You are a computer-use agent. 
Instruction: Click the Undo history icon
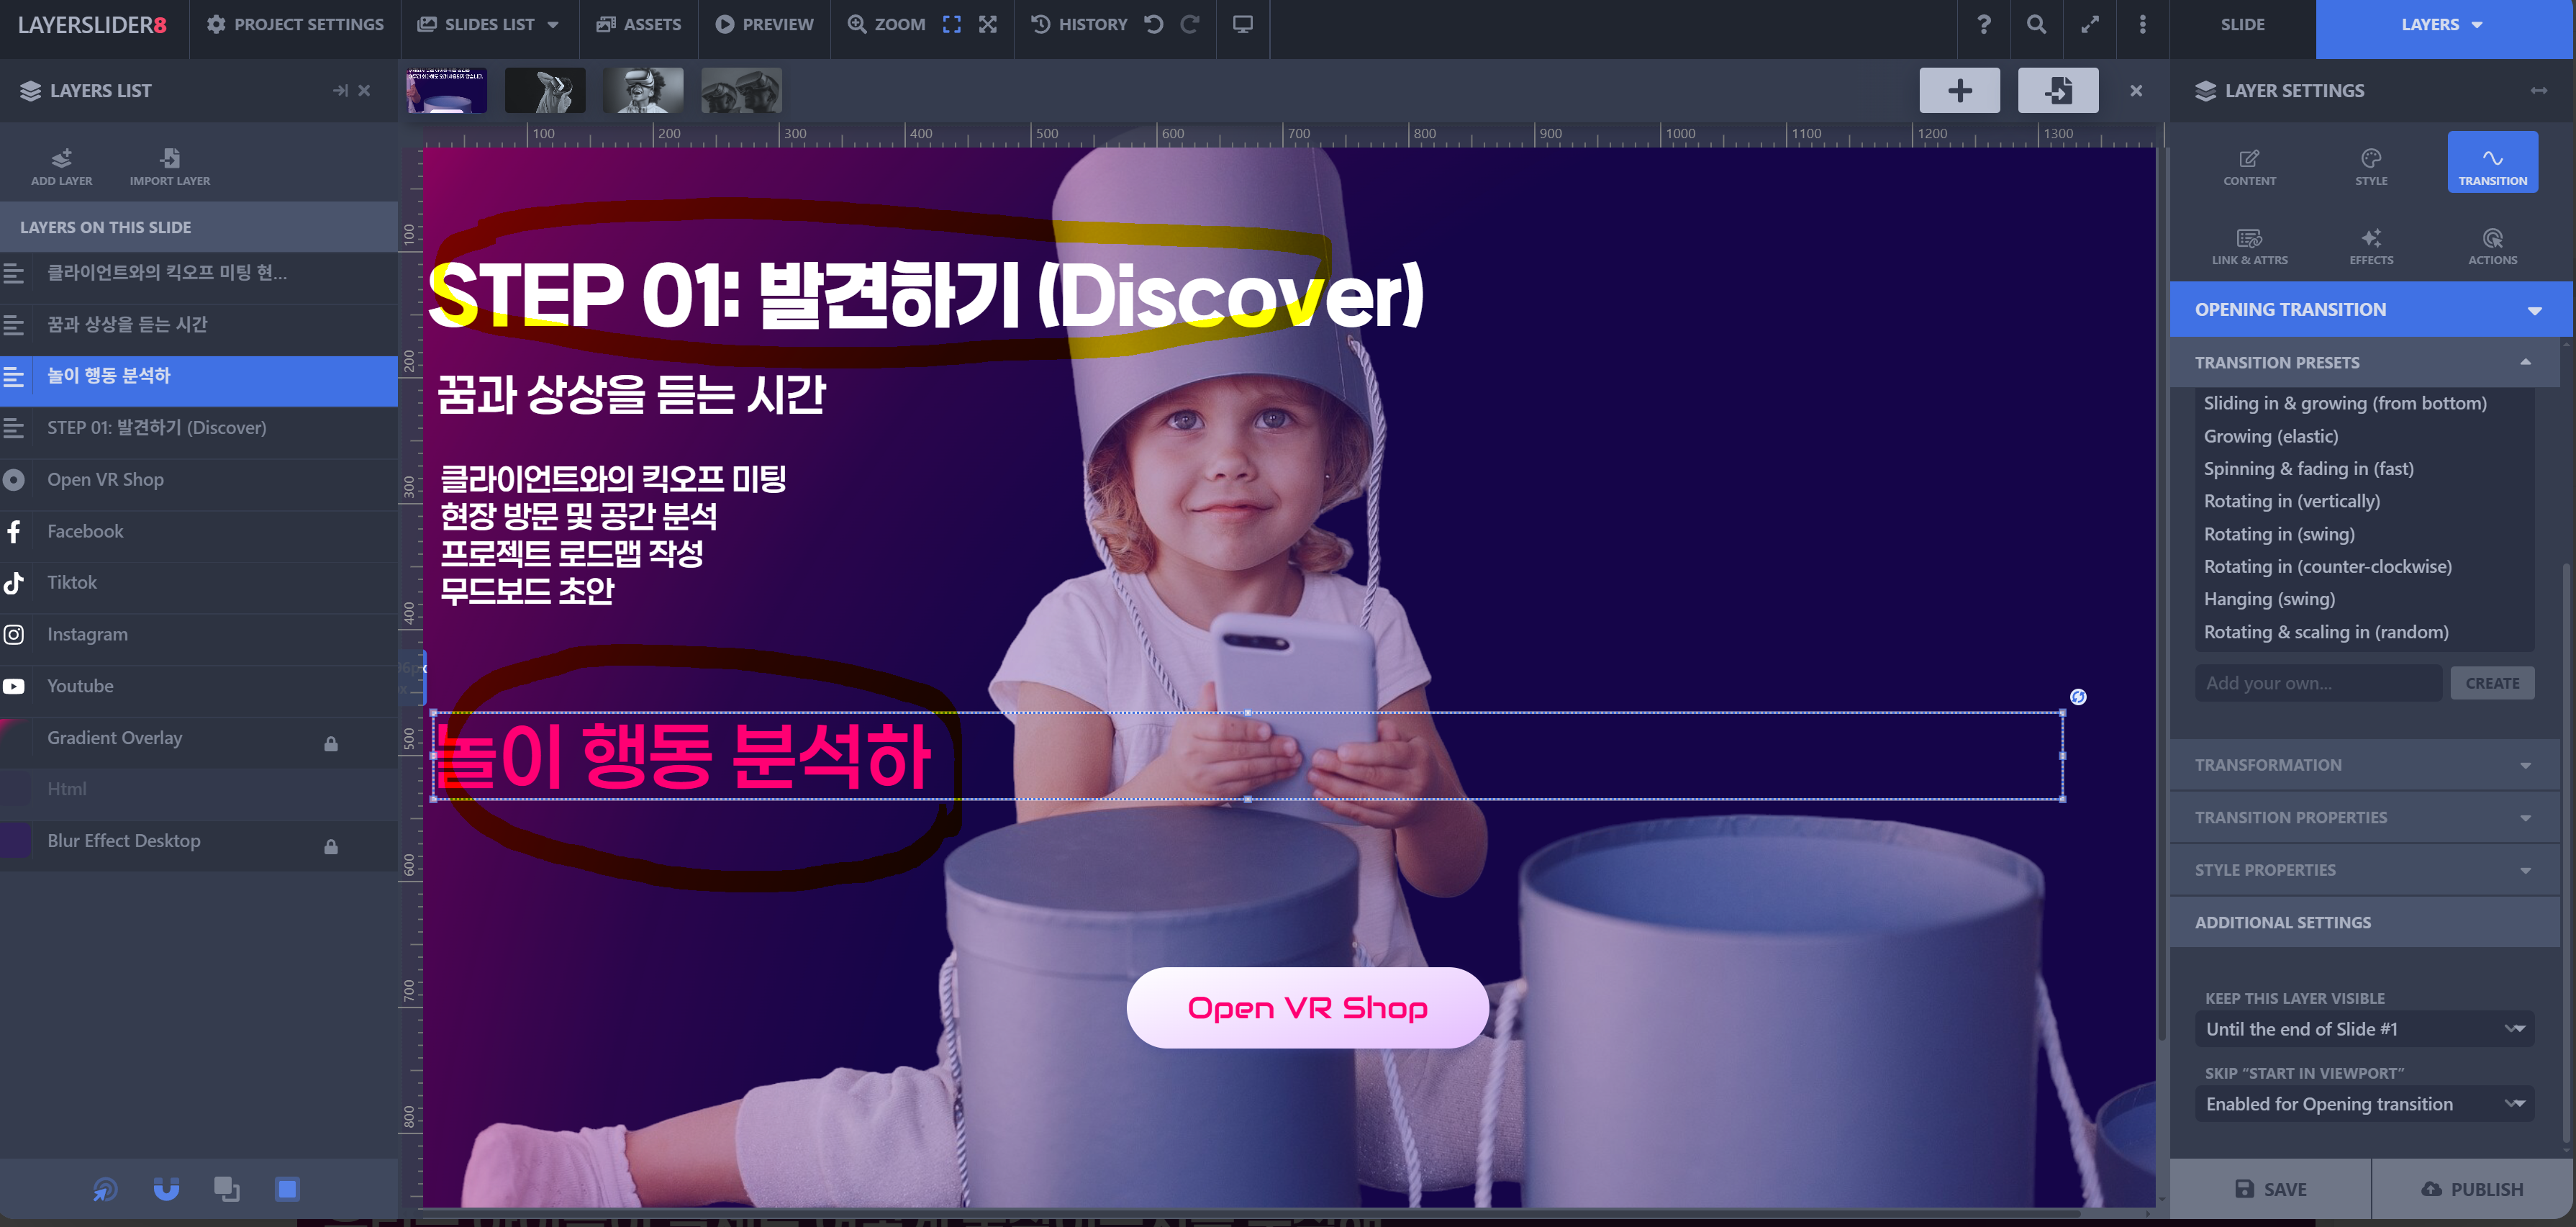coord(1154,24)
